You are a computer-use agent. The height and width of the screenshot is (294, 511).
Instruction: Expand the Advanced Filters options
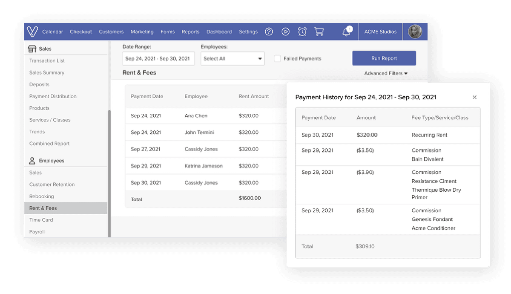click(386, 73)
